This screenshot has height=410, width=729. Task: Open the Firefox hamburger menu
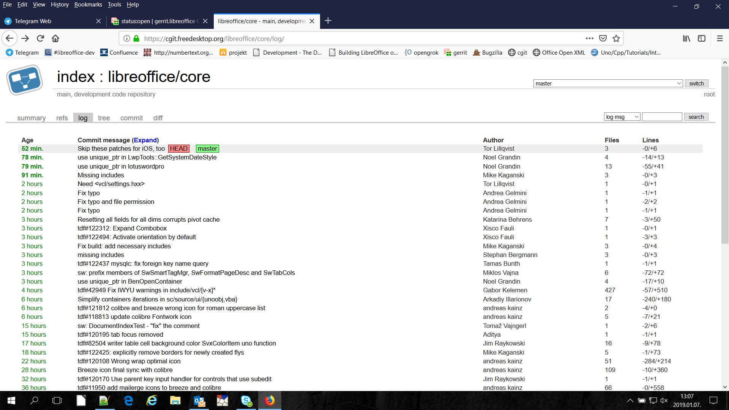[720, 38]
